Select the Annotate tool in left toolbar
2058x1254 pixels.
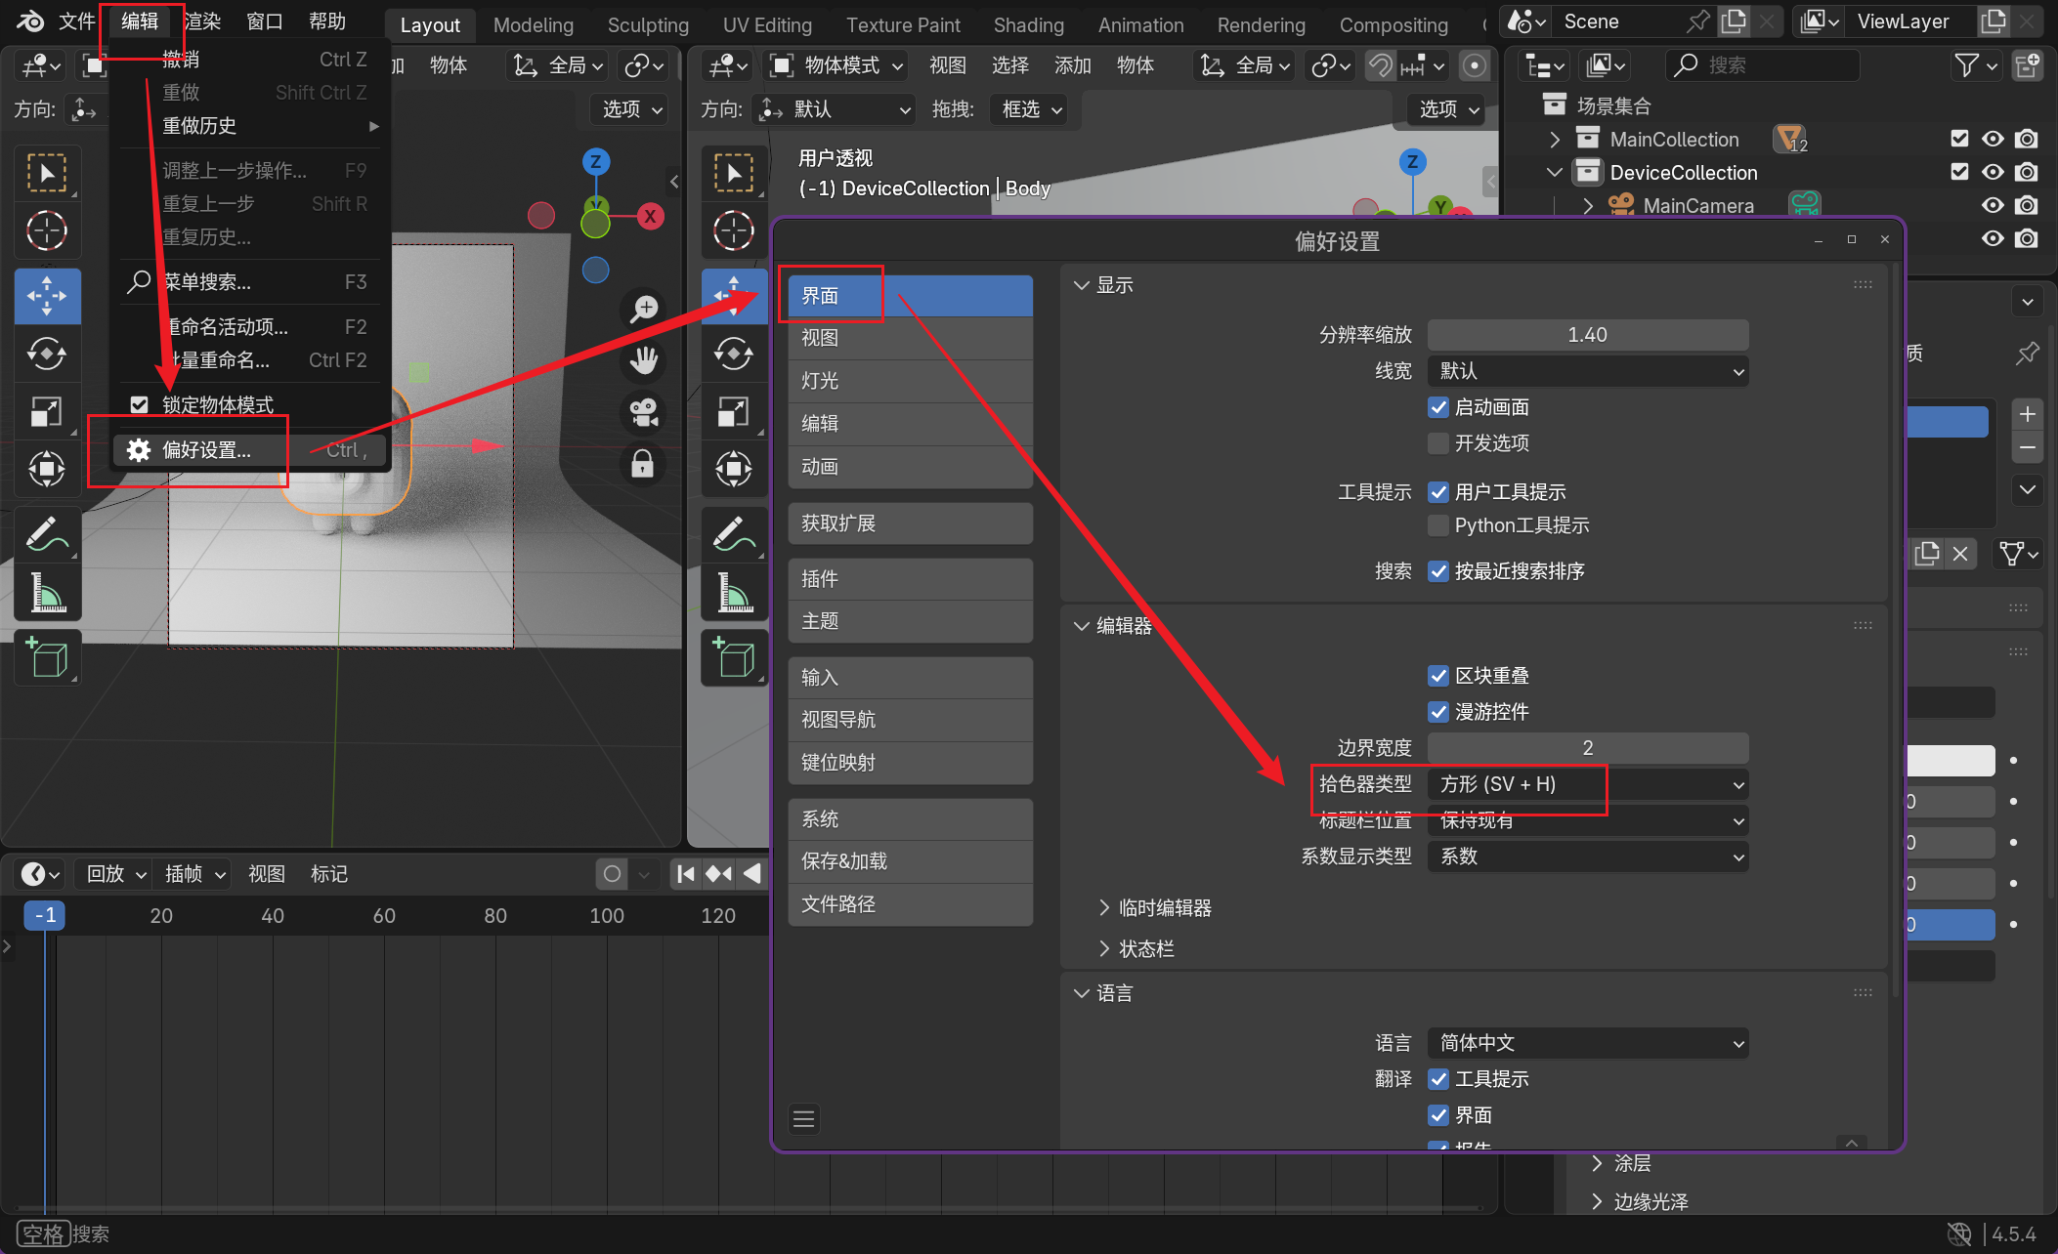point(47,533)
